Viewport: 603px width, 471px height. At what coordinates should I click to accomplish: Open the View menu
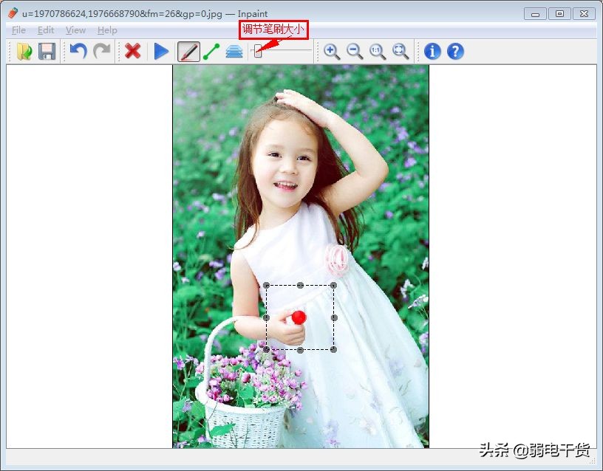pyautogui.click(x=75, y=30)
